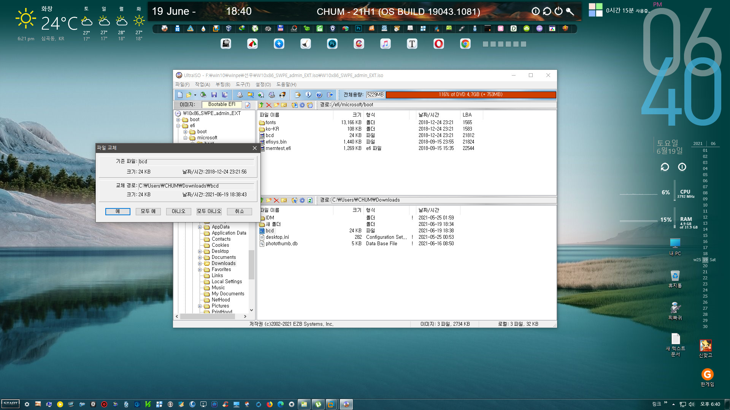This screenshot has height=410, width=730.
Task: Click the Extract icon above ISO file list
Action: pyautogui.click(x=294, y=105)
